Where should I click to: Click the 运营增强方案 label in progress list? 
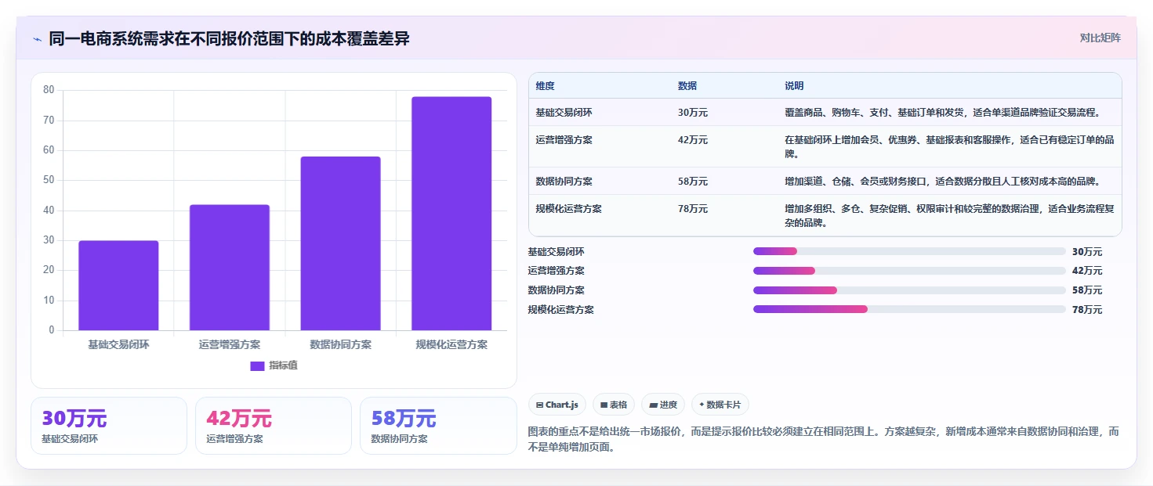coord(557,271)
